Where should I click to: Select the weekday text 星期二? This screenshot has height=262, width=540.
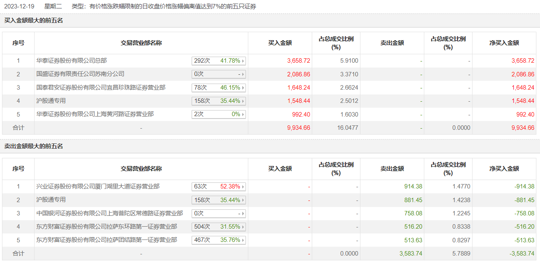pos(53,6)
